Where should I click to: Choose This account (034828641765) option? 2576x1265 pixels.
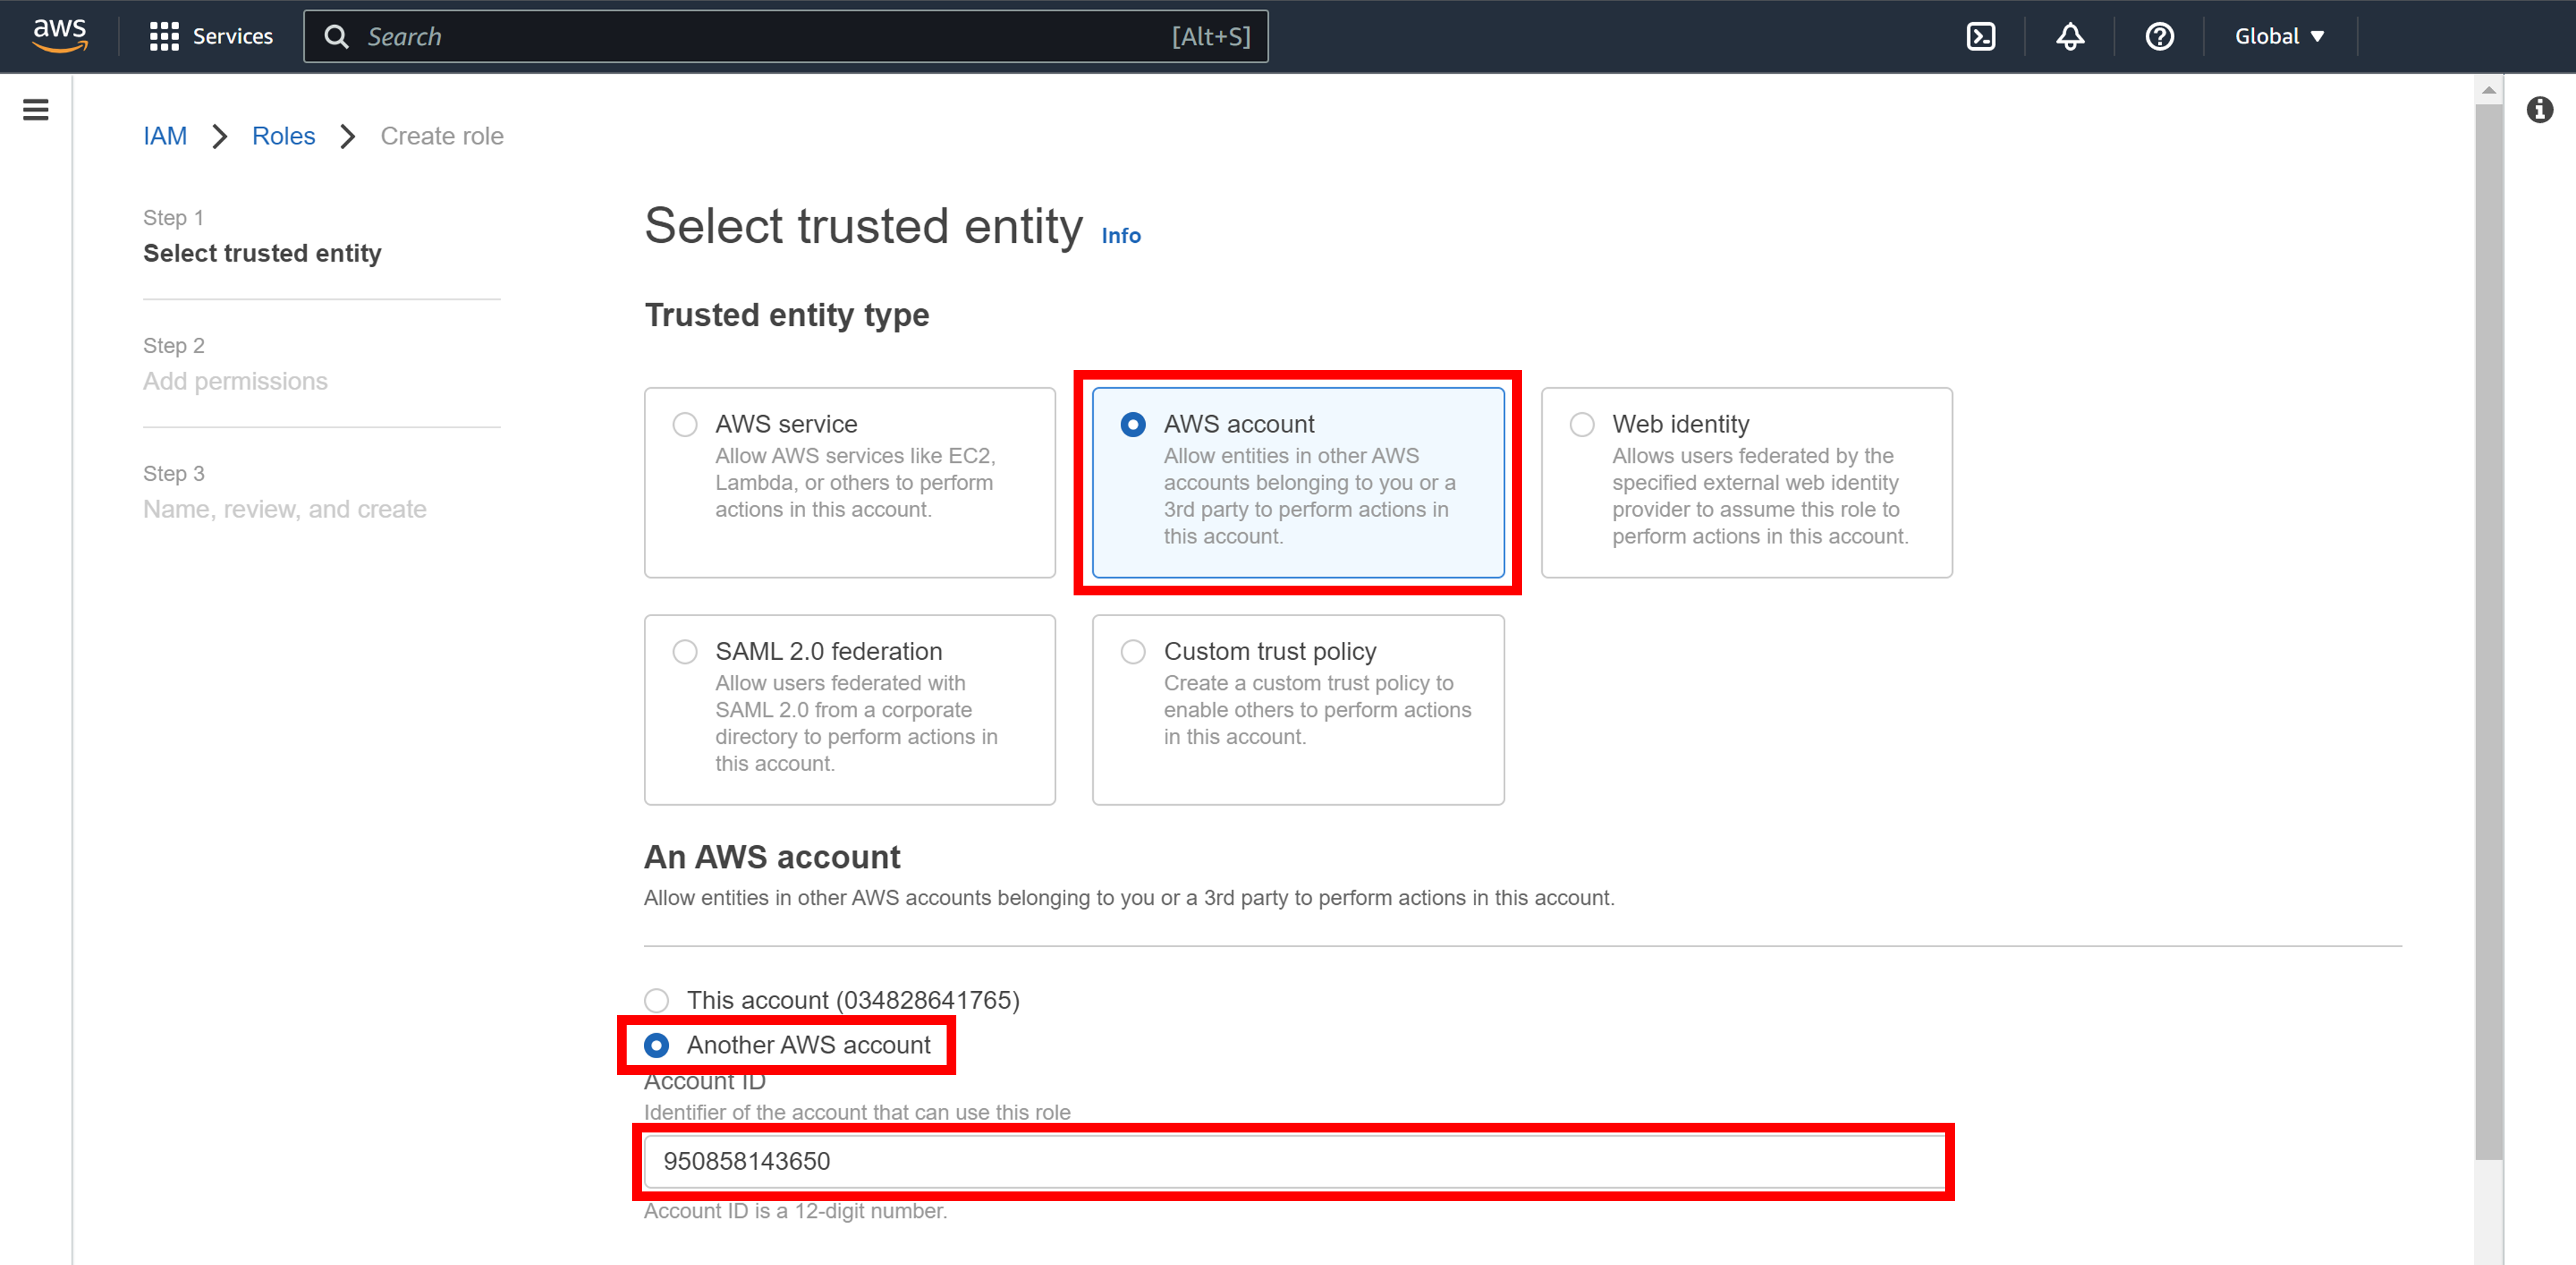[x=657, y=1000]
